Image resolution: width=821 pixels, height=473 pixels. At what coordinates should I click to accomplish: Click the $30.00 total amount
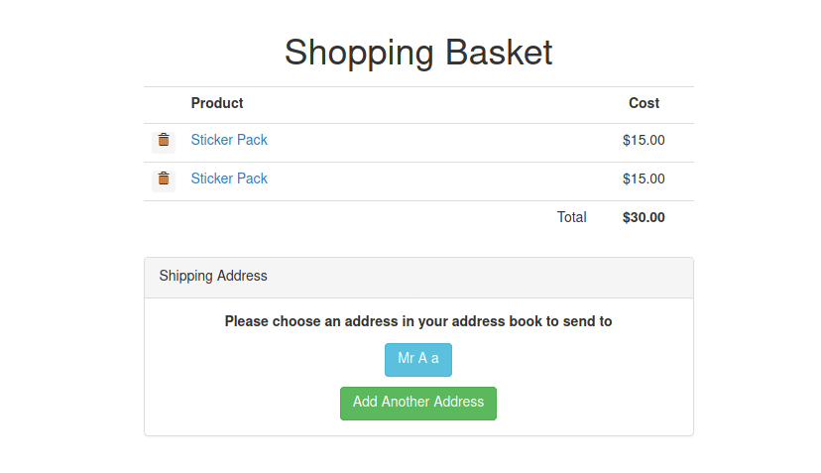[644, 217]
